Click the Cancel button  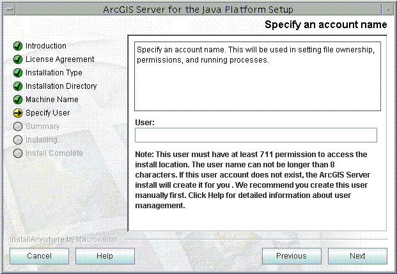tap(39, 256)
